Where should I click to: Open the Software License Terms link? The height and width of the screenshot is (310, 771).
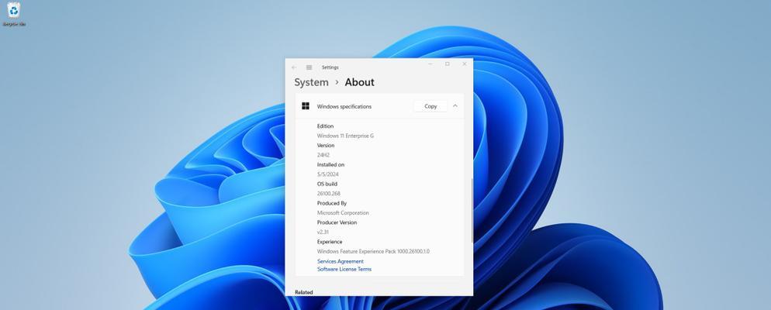coord(344,269)
